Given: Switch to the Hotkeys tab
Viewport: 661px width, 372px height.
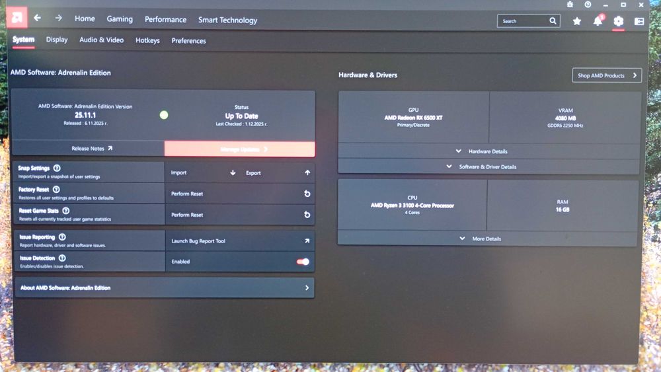Looking at the screenshot, I should point(147,40).
